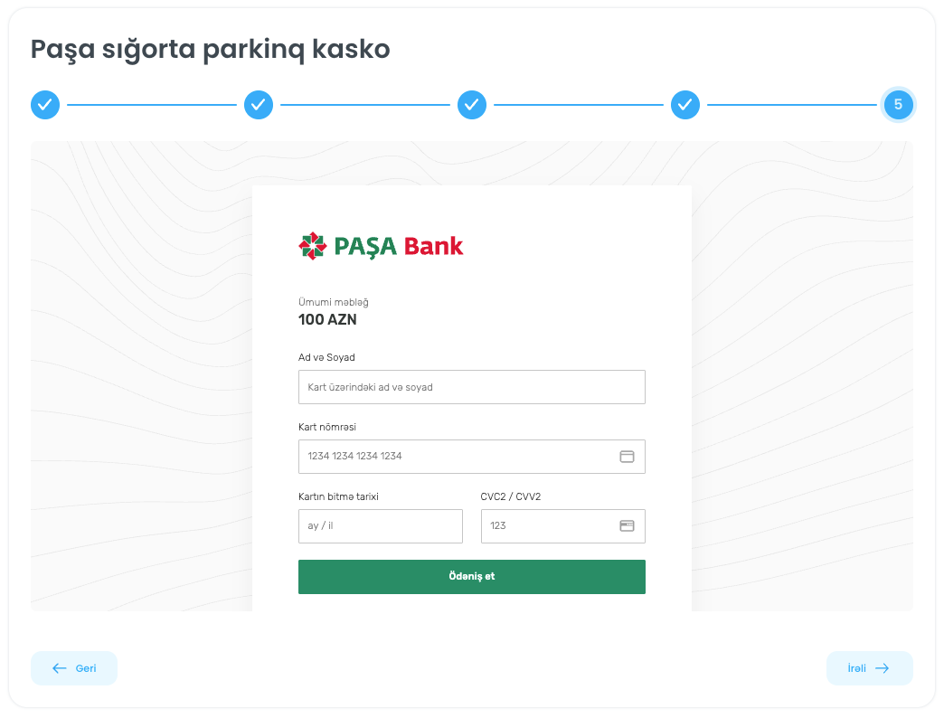Image resolution: width=944 pixels, height=718 pixels.
Task: Click the card icon in Kart nömrəsi field
Action: tap(627, 457)
